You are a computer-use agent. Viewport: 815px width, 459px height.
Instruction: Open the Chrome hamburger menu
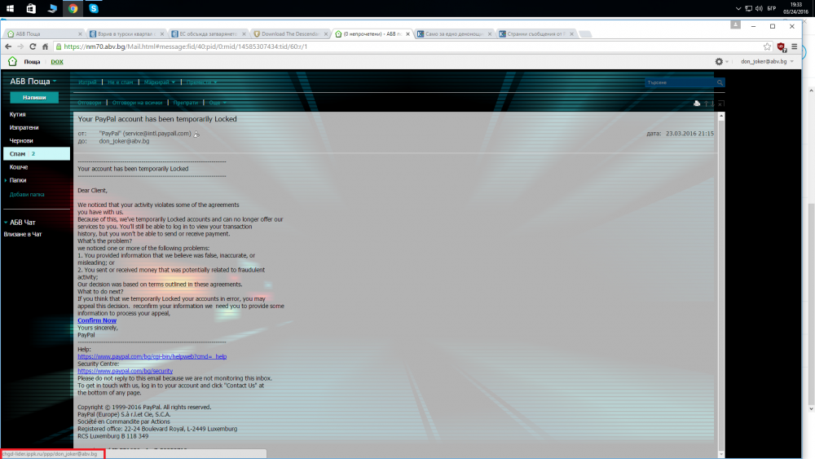(x=794, y=46)
